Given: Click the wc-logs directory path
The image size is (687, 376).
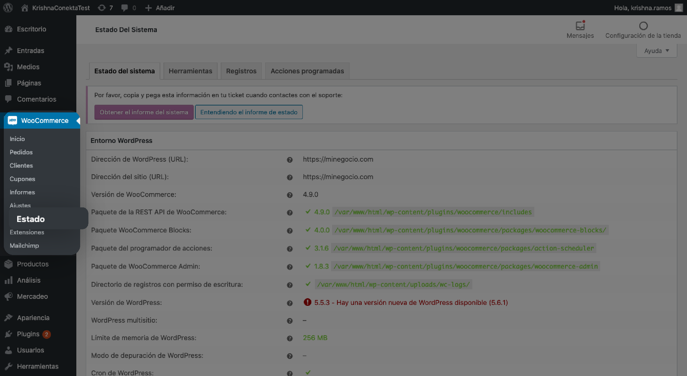Looking at the screenshot, I should [393, 284].
